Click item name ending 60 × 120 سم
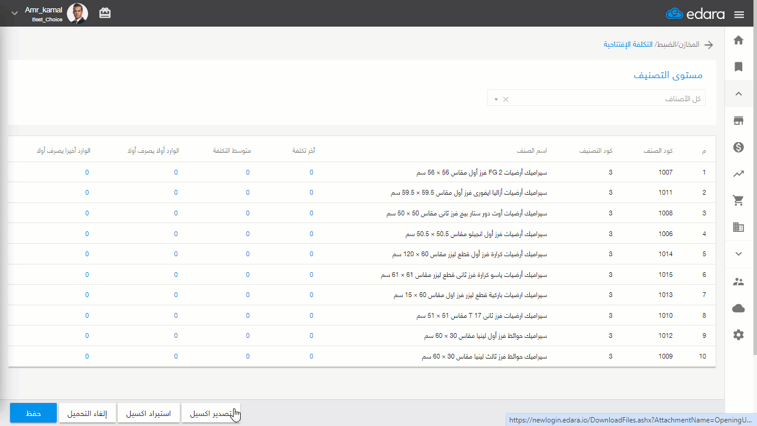757x426 pixels. [470, 254]
